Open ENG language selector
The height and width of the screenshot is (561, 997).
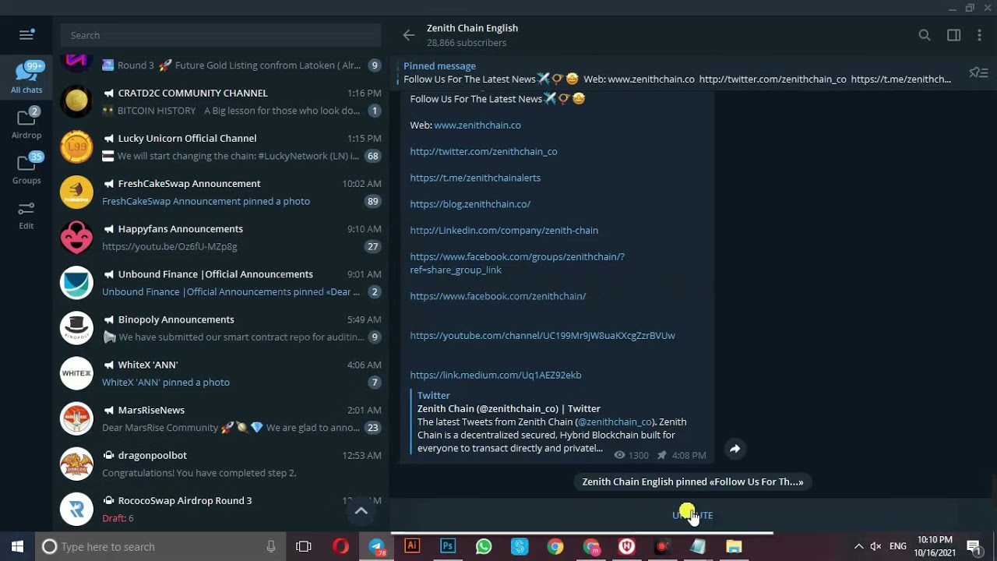(x=898, y=547)
